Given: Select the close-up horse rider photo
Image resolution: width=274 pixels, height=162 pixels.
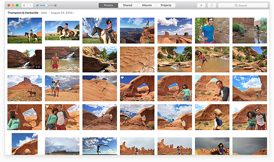Looking at the screenshot, I should coord(100,31).
